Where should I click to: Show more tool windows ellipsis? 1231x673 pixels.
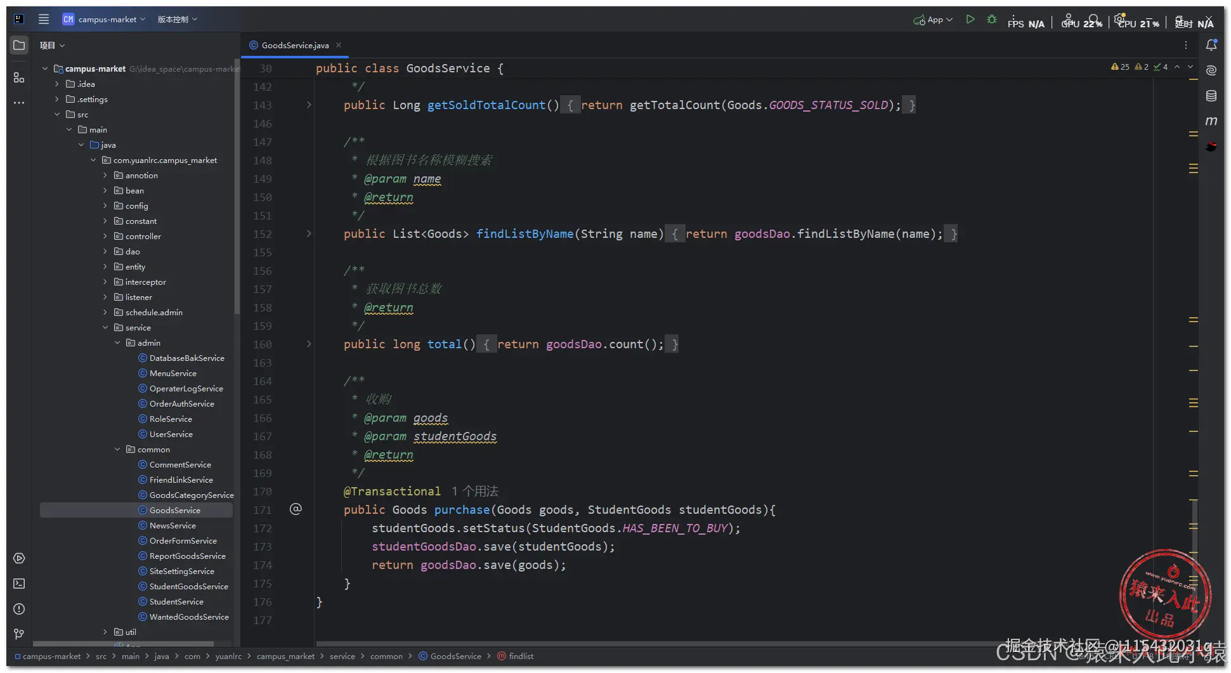(x=19, y=102)
